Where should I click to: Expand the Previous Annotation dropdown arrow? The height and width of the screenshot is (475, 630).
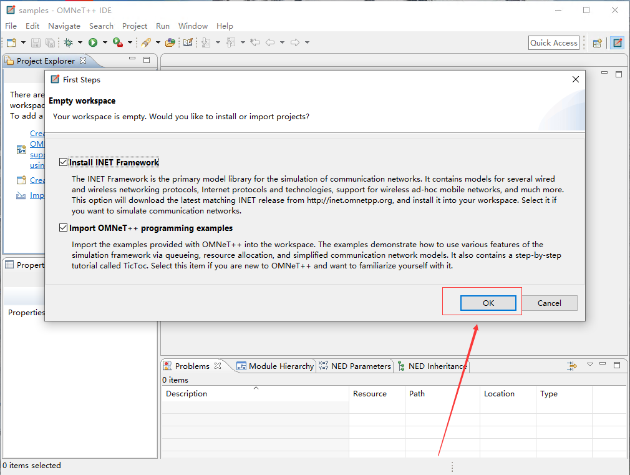[x=243, y=42]
